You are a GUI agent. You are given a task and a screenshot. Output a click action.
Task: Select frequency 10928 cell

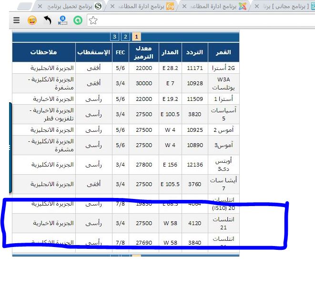pos(194,83)
